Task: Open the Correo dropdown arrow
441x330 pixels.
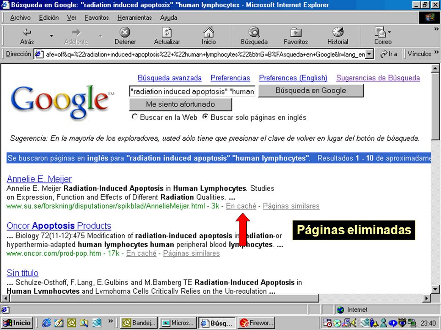Action: [x=389, y=32]
